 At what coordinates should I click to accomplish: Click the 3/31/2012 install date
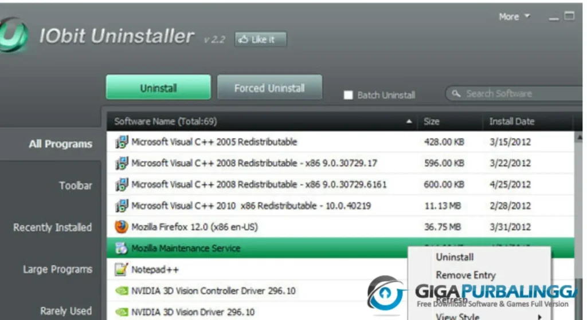[x=510, y=227]
